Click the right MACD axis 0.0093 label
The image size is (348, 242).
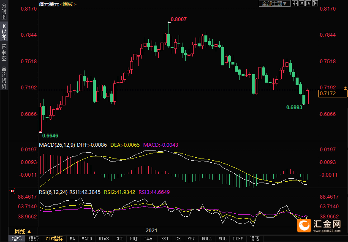click(x=328, y=162)
